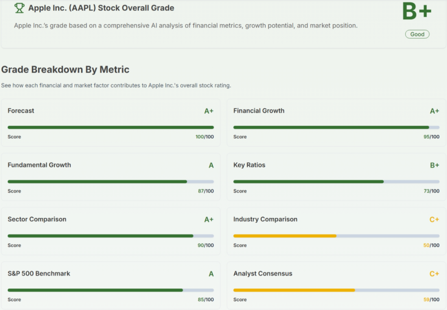The image size is (447, 310).
Task: Select the Key Ratios metric label
Action: pyautogui.click(x=249, y=165)
